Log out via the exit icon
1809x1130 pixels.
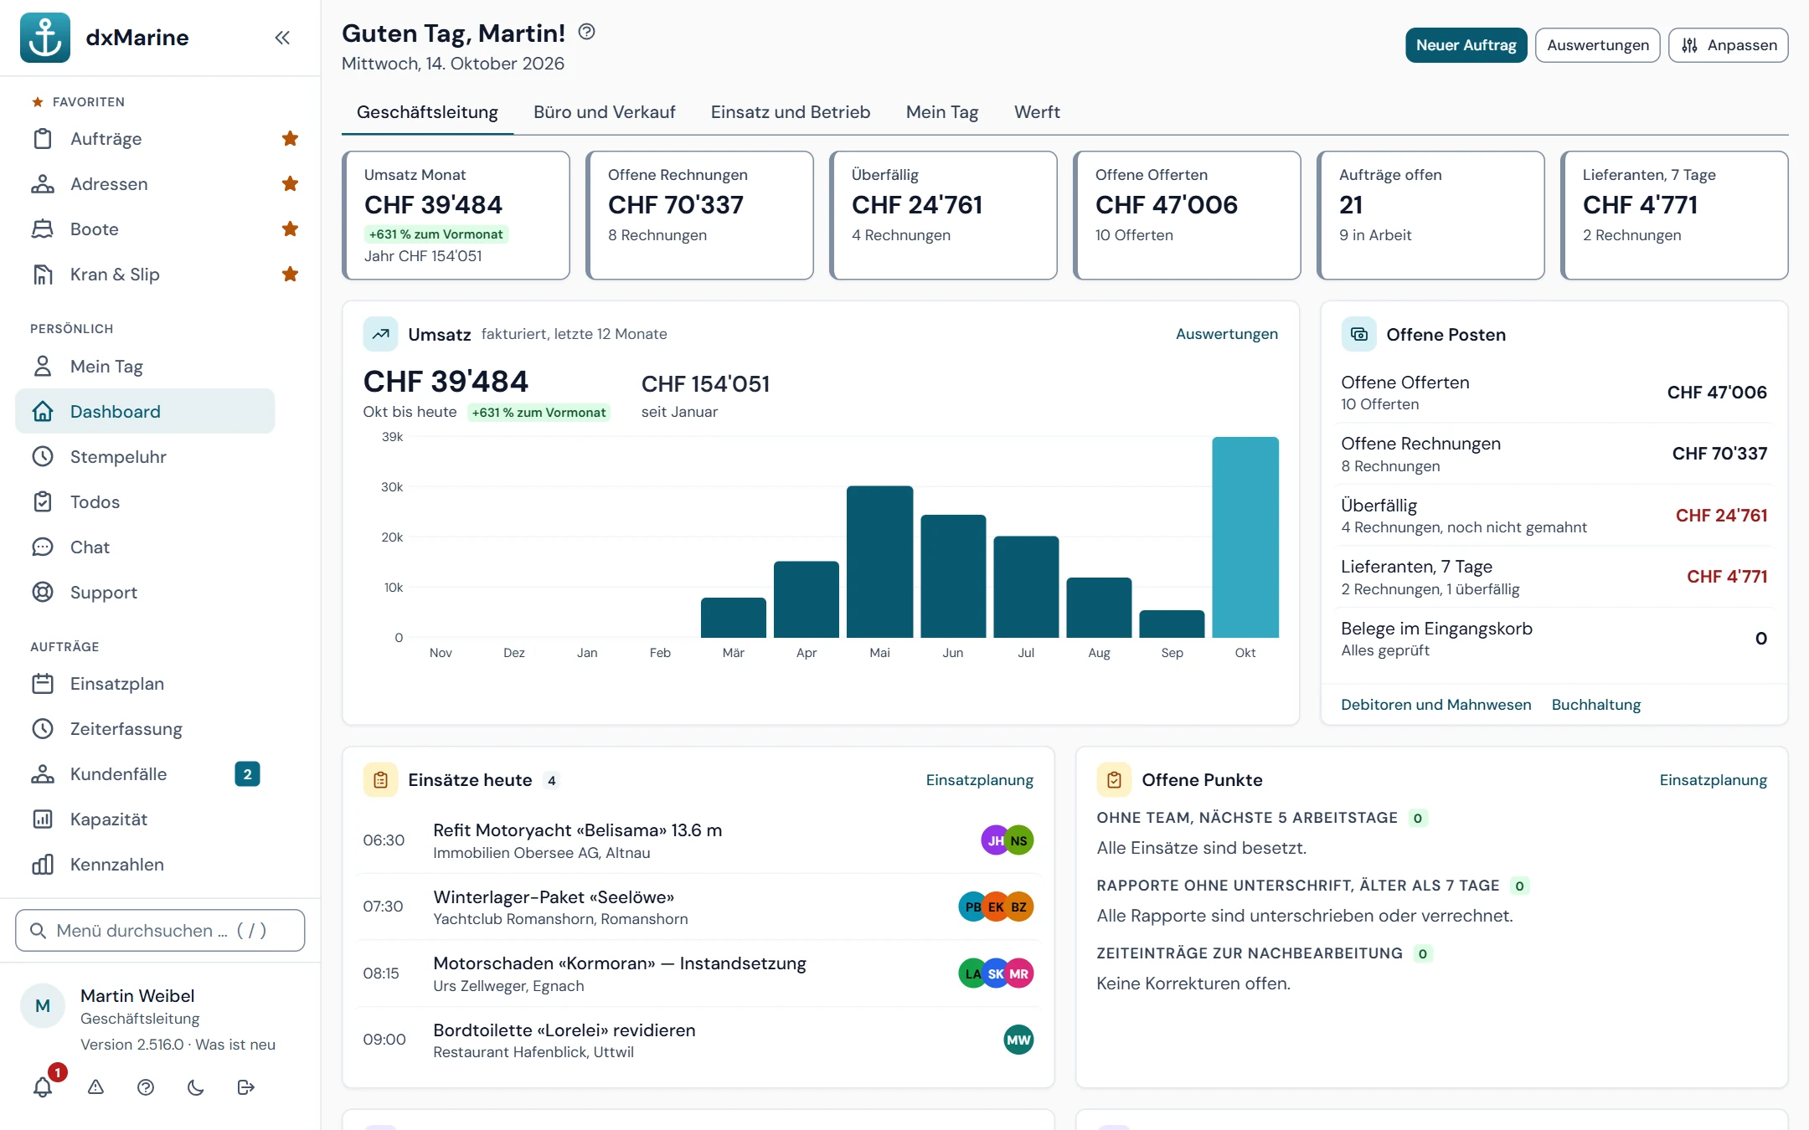tap(245, 1087)
